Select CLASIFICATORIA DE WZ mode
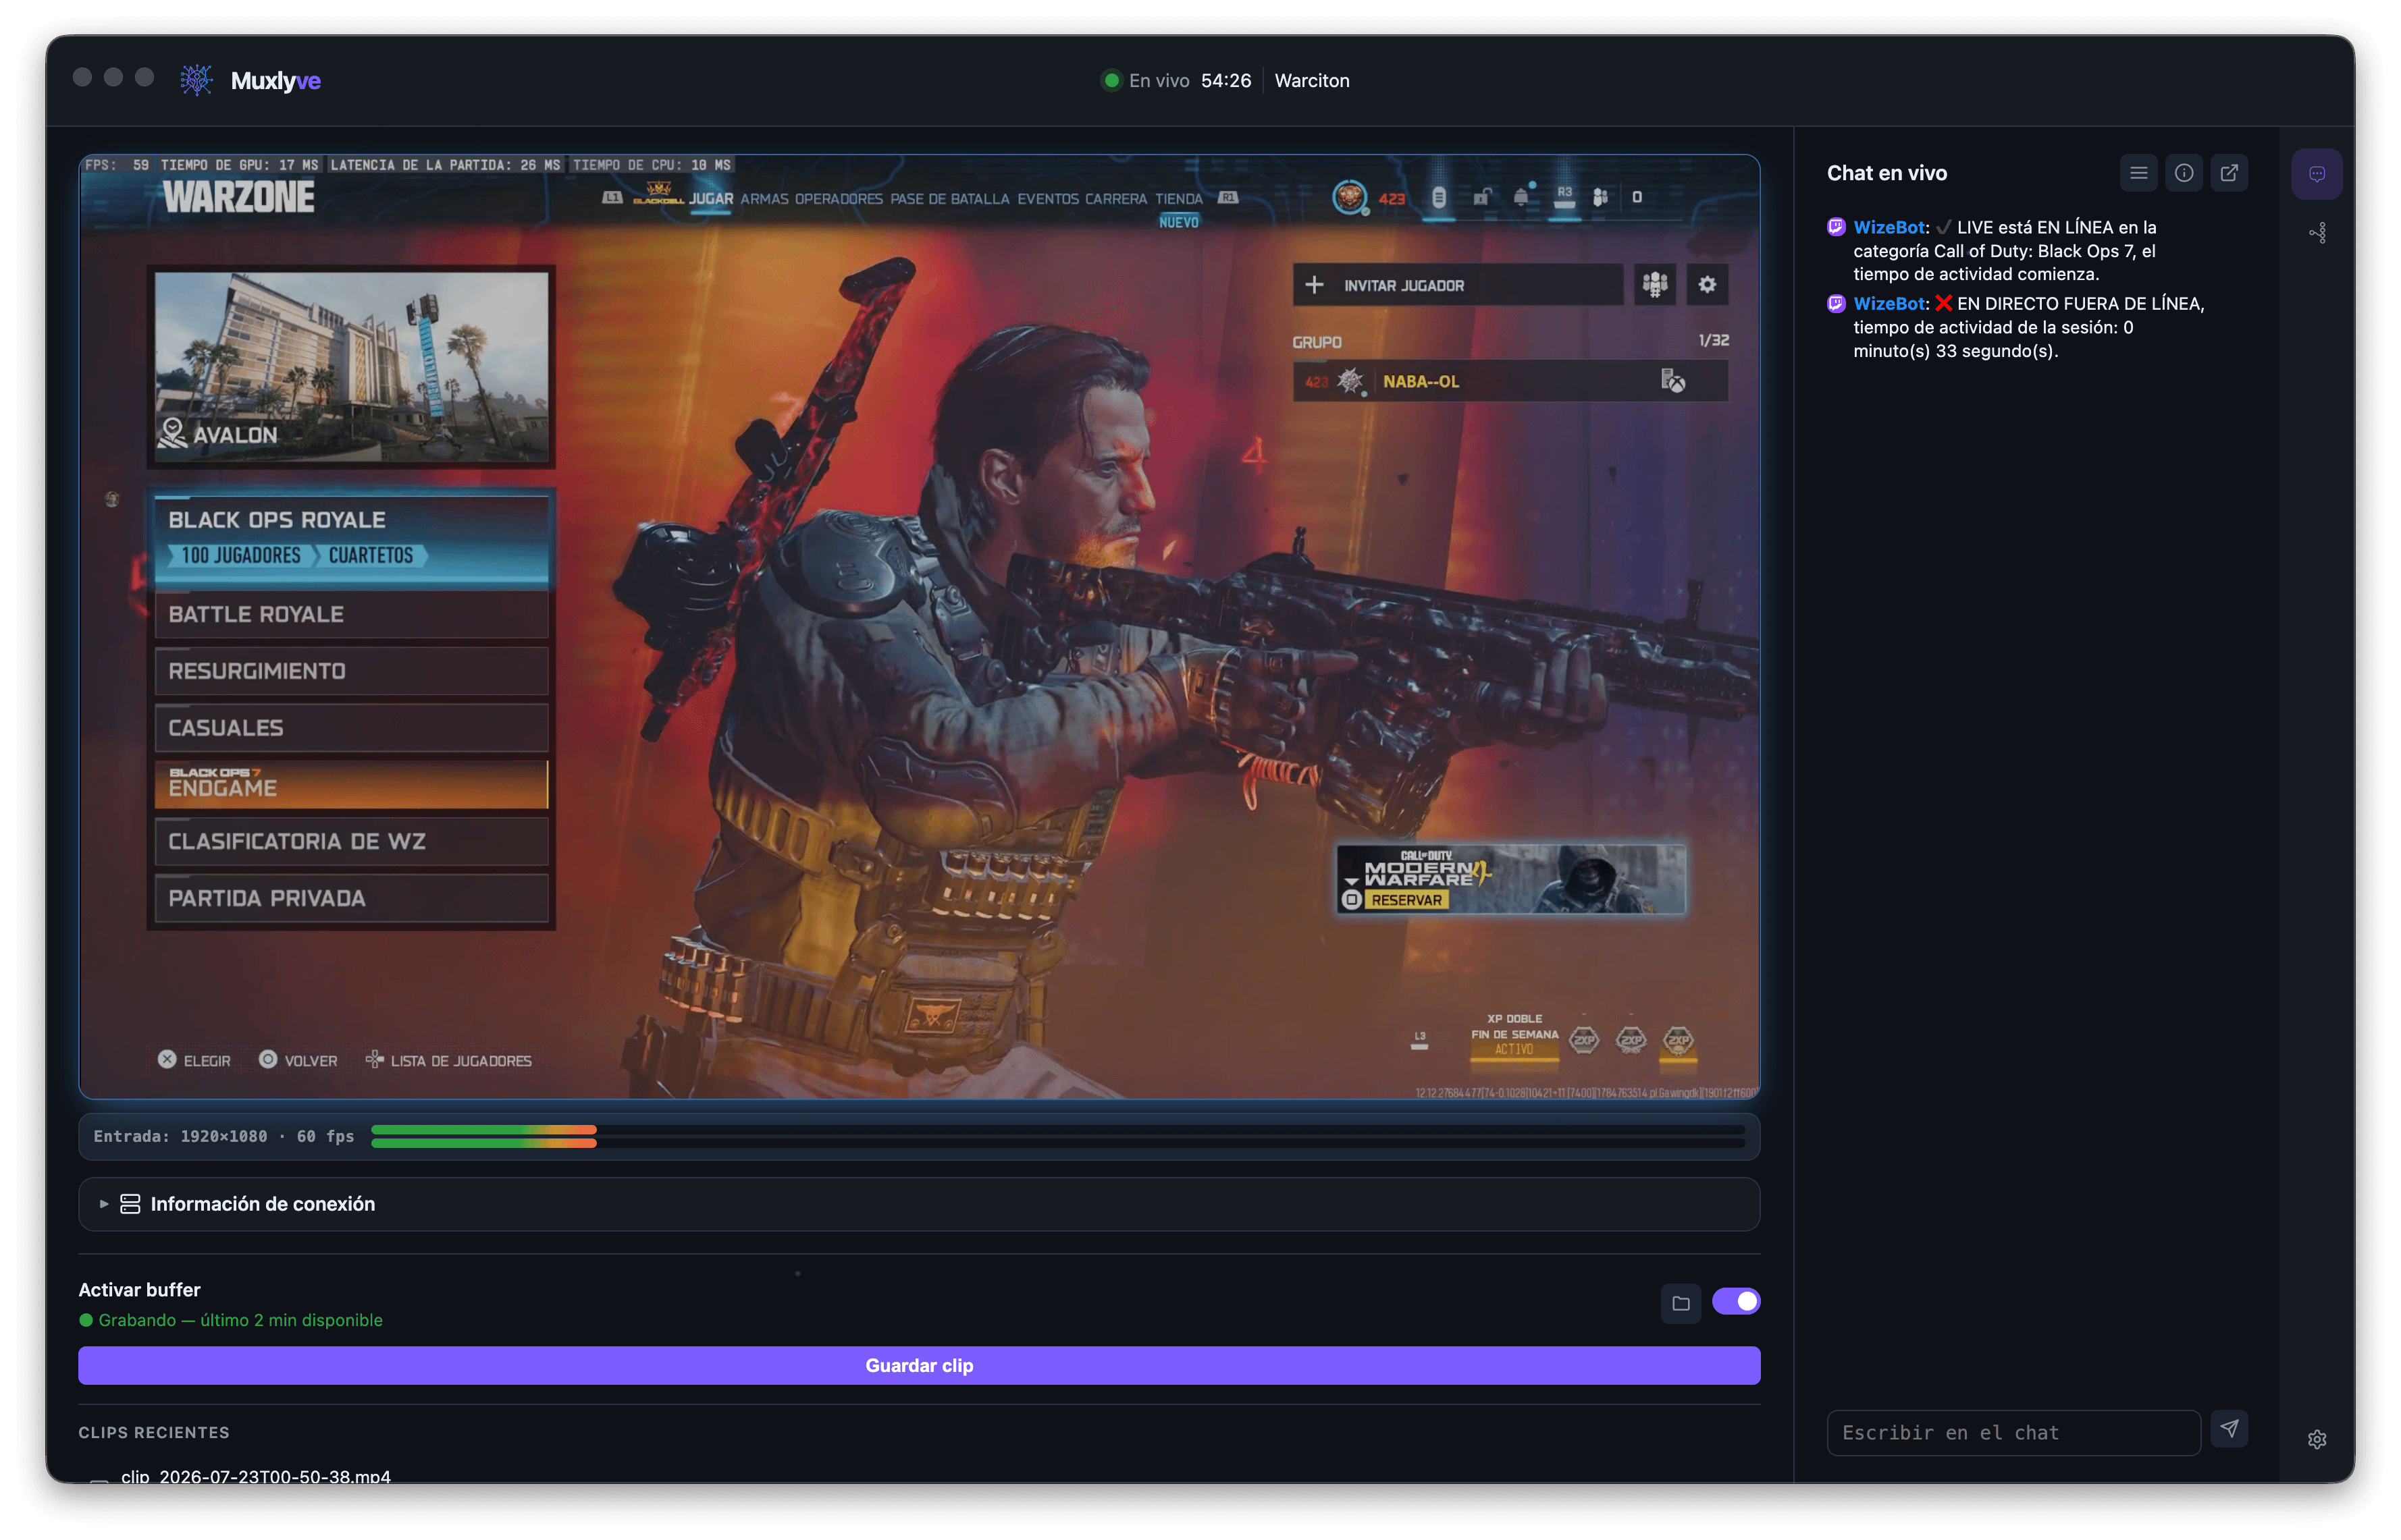The width and height of the screenshot is (2401, 1540). [x=351, y=841]
